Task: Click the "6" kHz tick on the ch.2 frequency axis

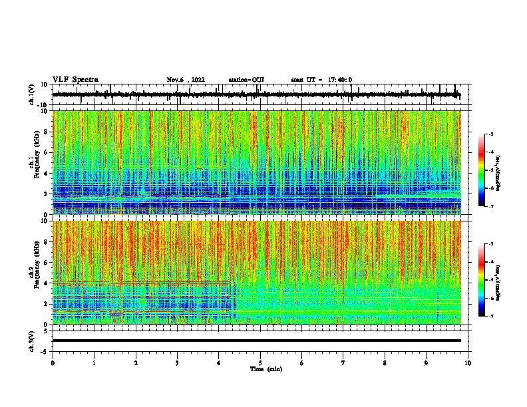Action: [x=46, y=262]
